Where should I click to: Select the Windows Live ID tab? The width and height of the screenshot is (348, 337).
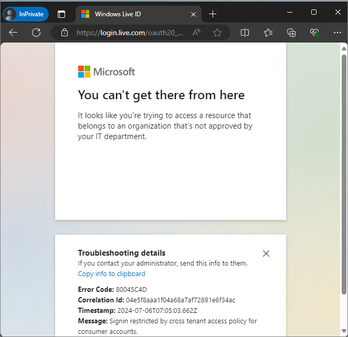(x=139, y=14)
